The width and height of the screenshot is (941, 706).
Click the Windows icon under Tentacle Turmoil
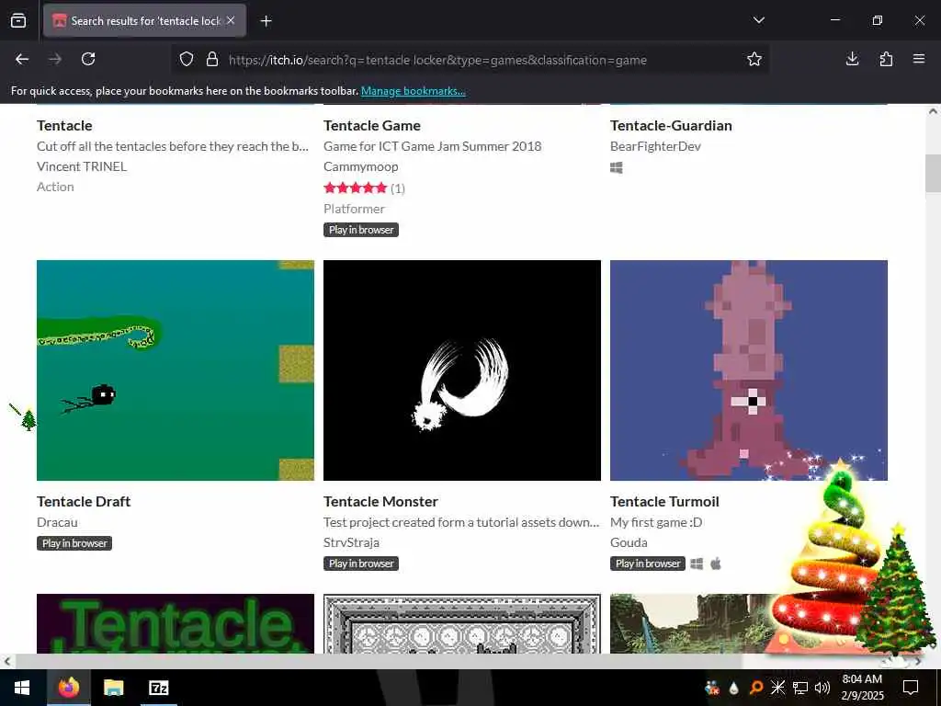[x=697, y=564]
